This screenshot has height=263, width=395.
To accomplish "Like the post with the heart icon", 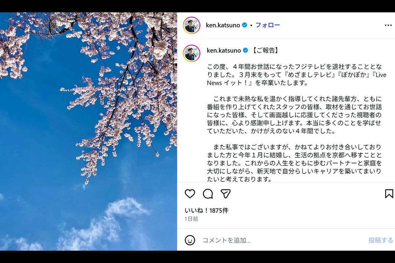I will (190, 194).
